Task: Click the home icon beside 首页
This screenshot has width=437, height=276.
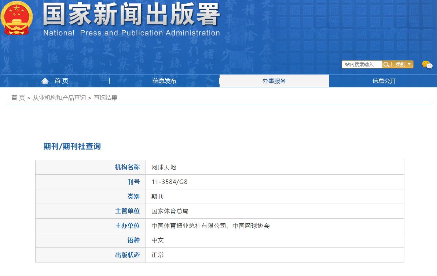Action: 45,81
